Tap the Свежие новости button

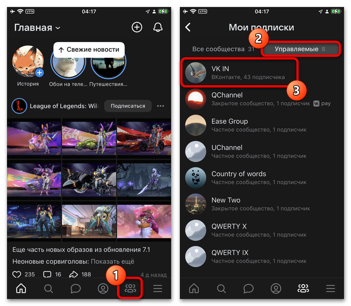pyautogui.click(x=89, y=49)
